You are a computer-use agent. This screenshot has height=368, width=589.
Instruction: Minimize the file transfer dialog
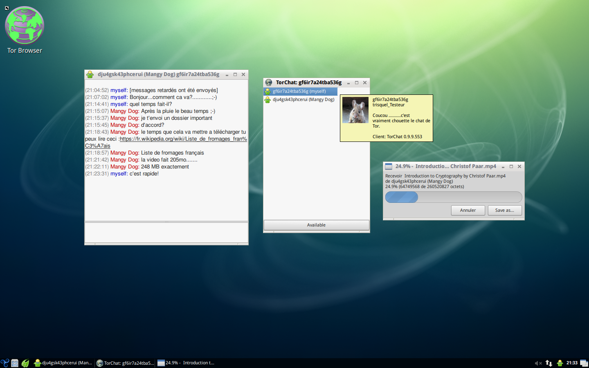click(503, 167)
